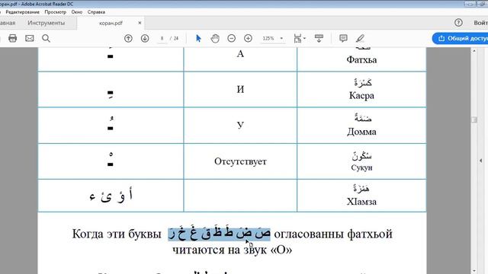Open the Окно menu

tap(76, 12)
